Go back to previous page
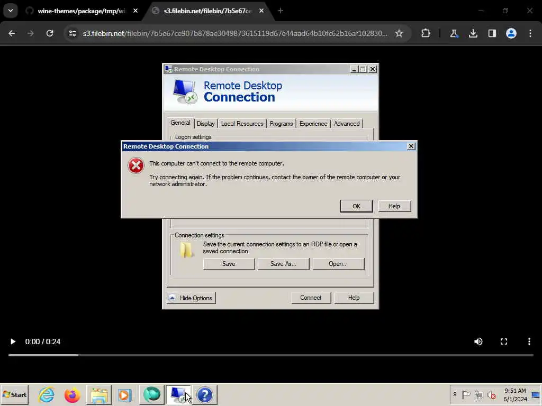542x406 pixels. point(12,33)
